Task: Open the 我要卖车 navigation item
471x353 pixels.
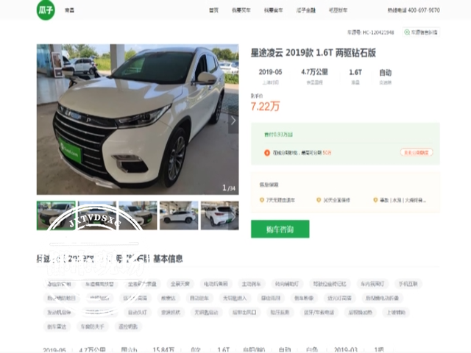Action: 273,10
